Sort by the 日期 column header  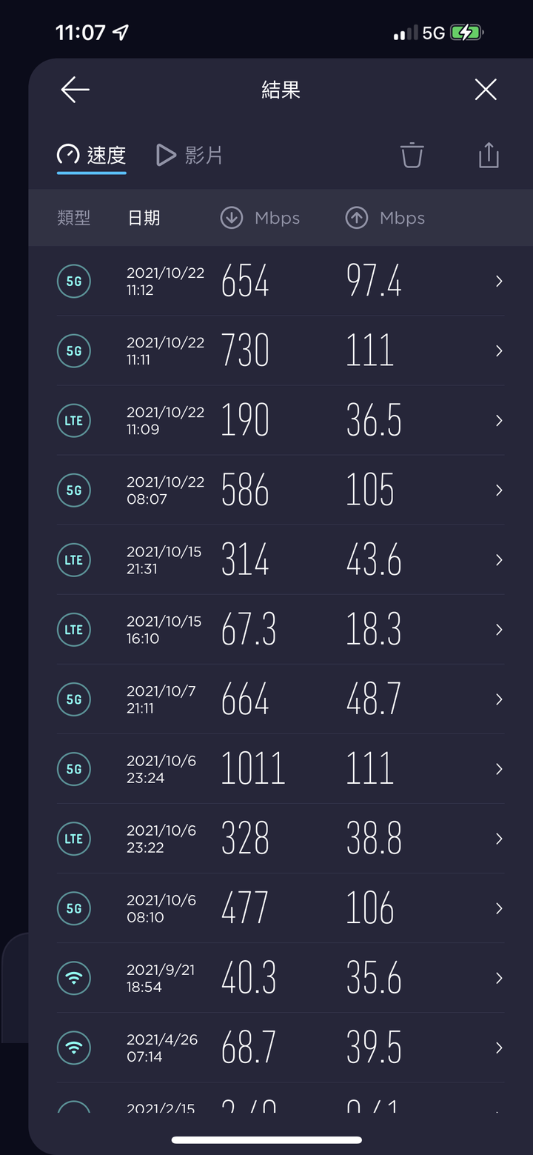click(144, 218)
